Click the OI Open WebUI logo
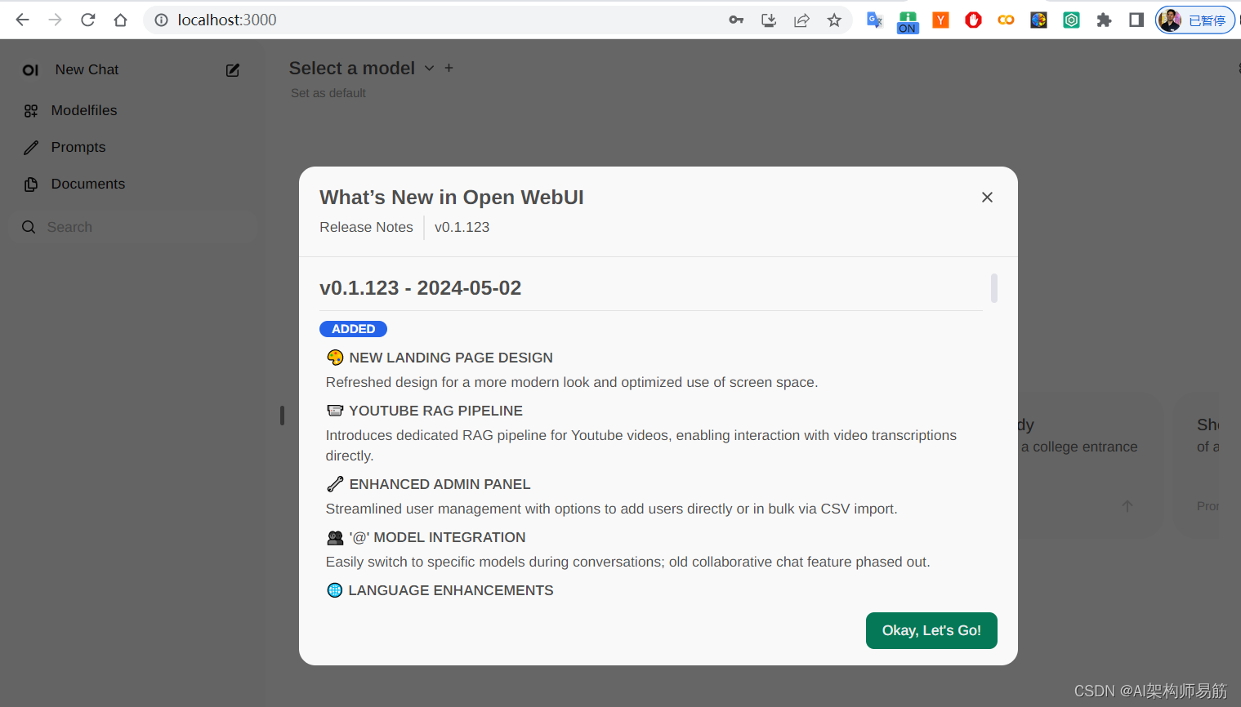 [x=30, y=70]
